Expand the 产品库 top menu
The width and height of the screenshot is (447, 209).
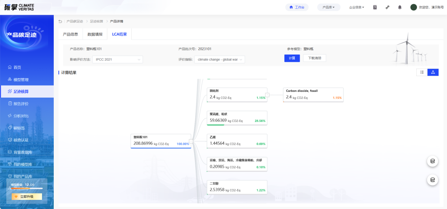click(329, 7)
